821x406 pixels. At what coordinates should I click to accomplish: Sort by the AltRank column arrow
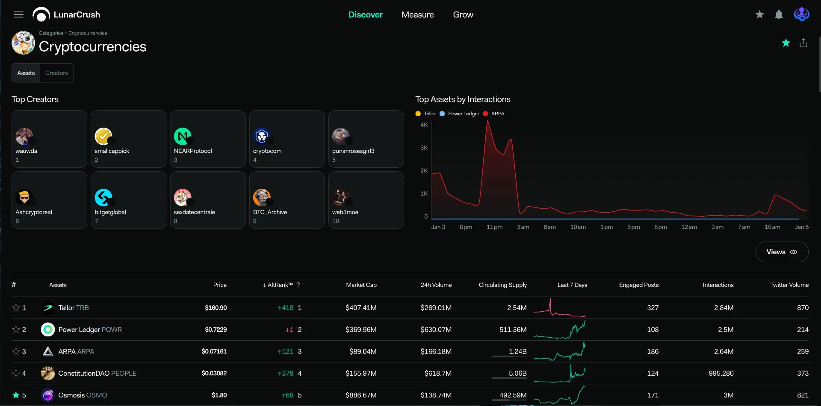pos(264,285)
